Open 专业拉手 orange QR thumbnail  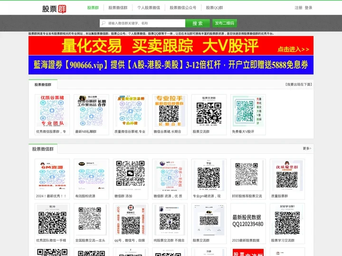(x=170, y=111)
